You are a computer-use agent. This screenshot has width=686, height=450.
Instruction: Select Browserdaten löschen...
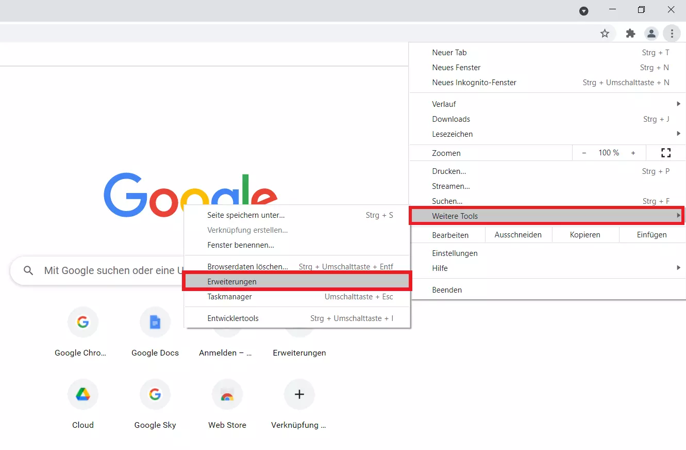click(297, 267)
